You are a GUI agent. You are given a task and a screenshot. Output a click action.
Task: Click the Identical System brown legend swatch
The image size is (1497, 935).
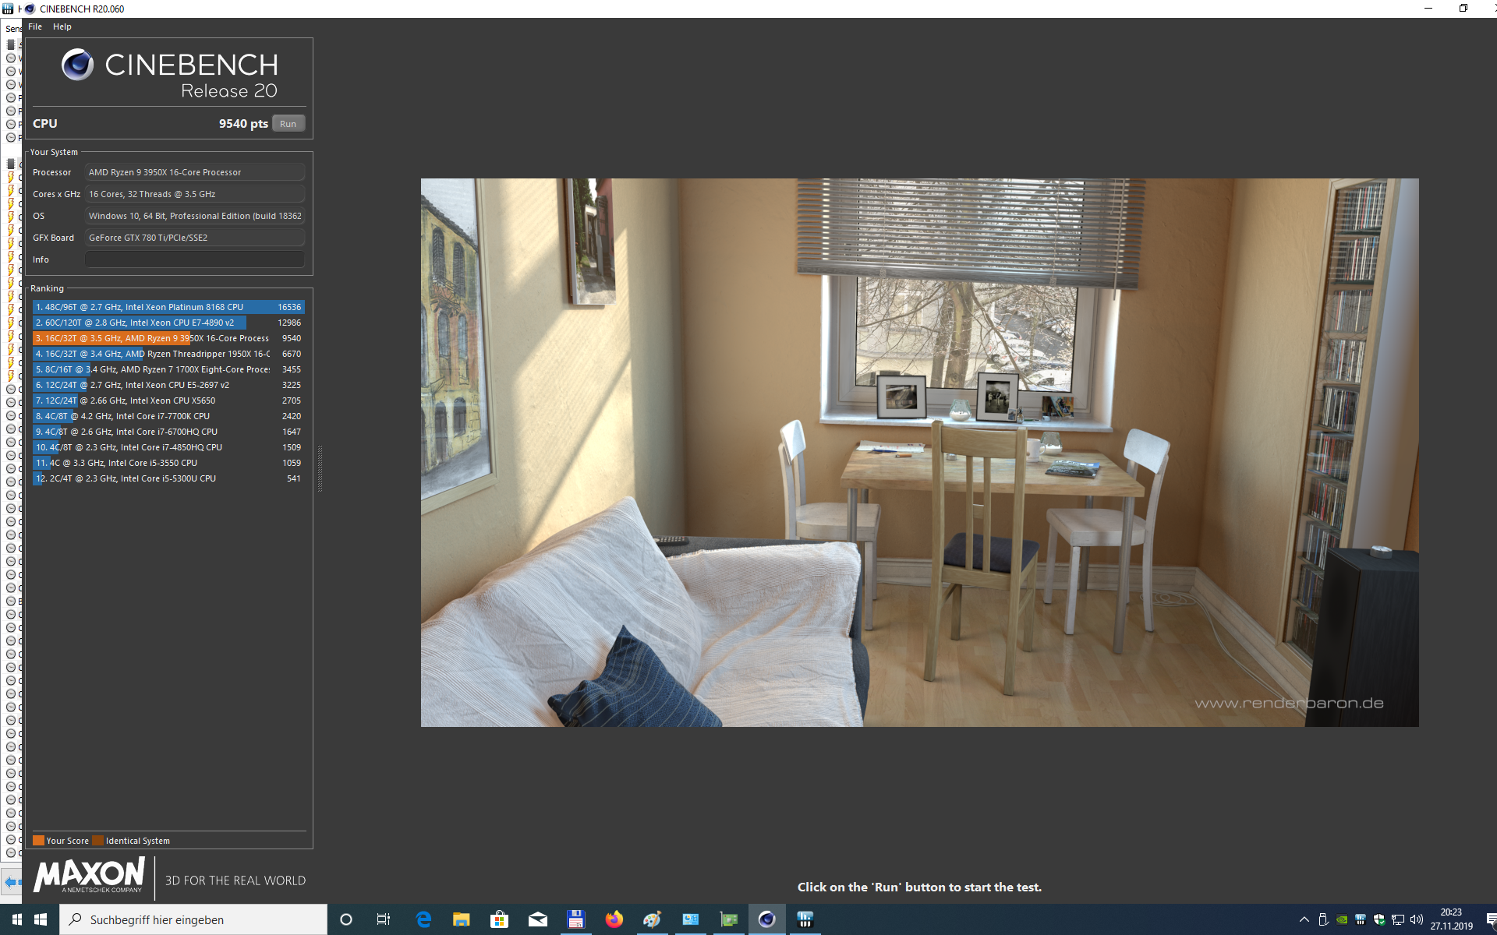point(97,841)
